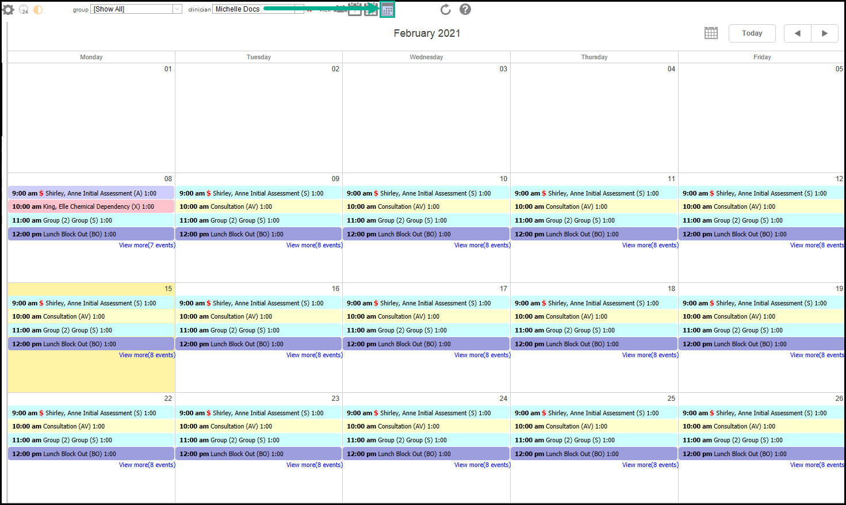Image resolution: width=846 pixels, height=505 pixels.
Task: Open King, Elle Chemical Dependency appointment
Action: (91, 206)
